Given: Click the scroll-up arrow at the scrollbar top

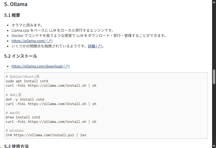Looking at the screenshot, I should tap(214, 2).
